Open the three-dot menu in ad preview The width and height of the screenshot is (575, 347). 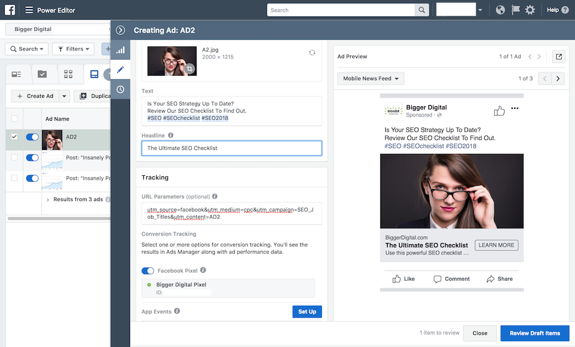515,108
